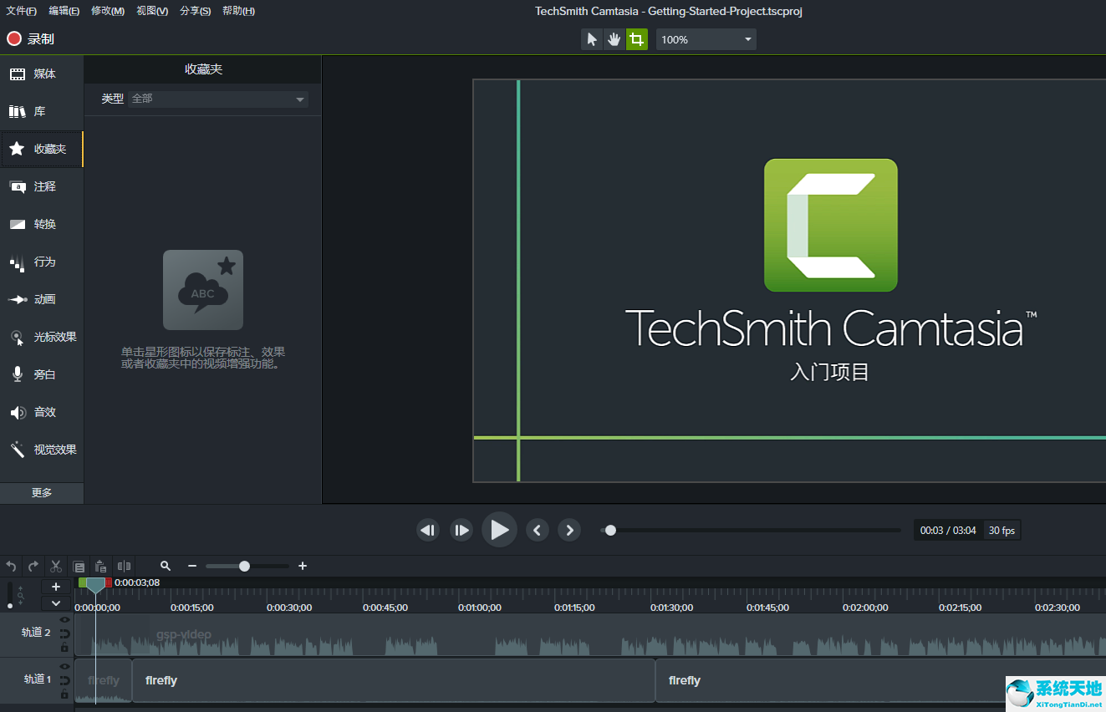Toggle the Crop mode tool
The width and height of the screenshot is (1106, 712).
tap(637, 39)
